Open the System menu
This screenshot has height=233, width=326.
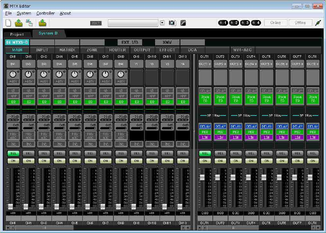coord(24,13)
